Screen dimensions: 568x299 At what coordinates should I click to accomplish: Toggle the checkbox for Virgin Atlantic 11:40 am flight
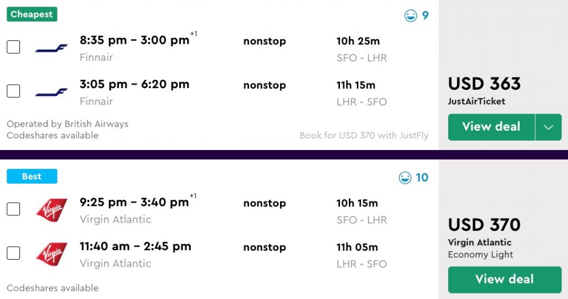pos(13,253)
